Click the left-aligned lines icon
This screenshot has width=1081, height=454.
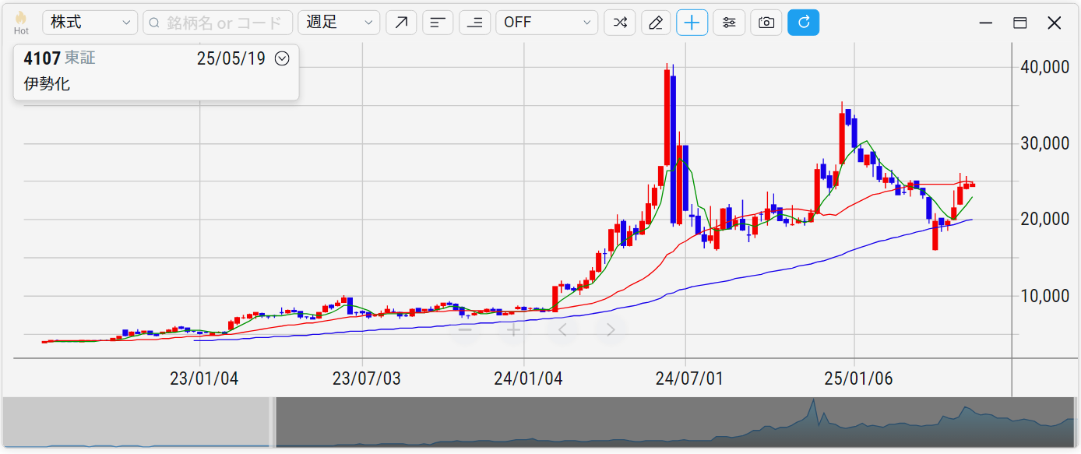coord(438,23)
